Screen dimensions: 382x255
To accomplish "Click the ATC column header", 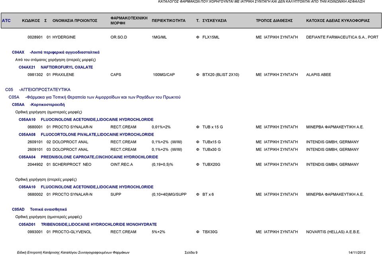I will [x=6, y=20].
